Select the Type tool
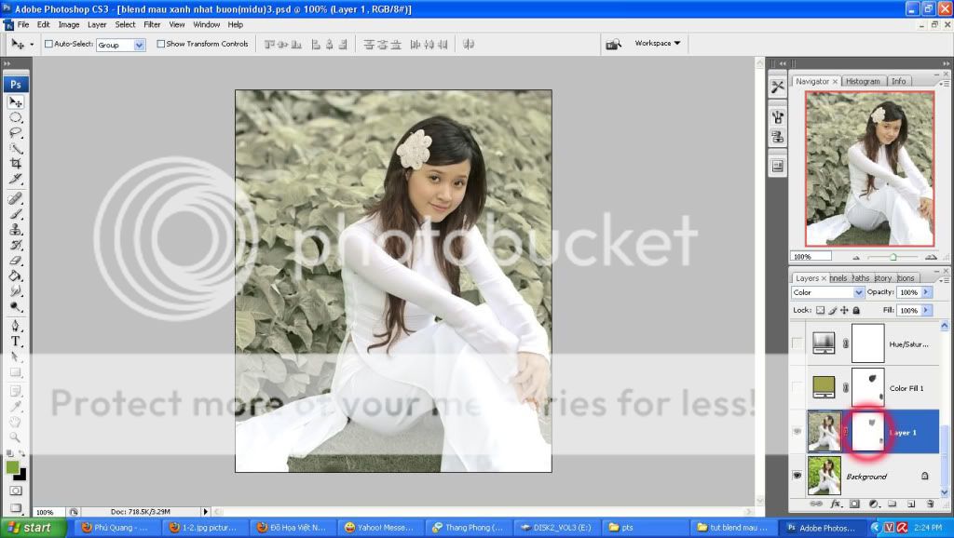This screenshot has height=538, width=954. point(16,342)
